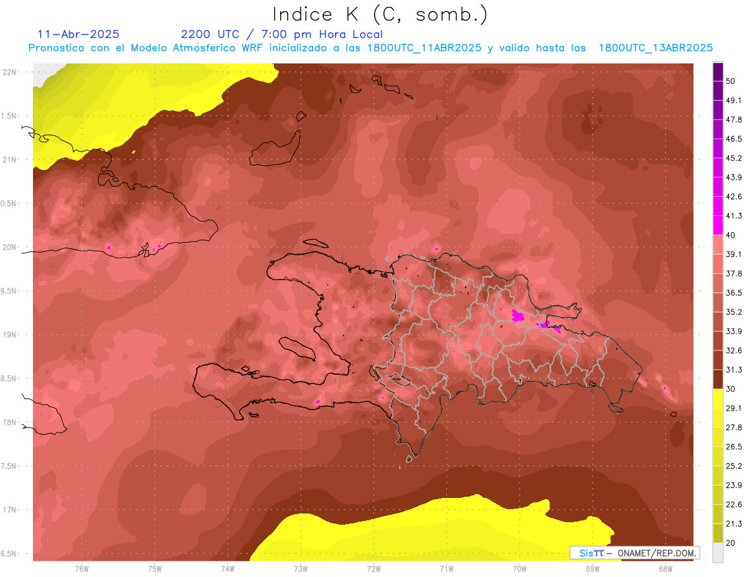This screenshot has height=577, width=747.
Task: Click the colorbar value '47.8'
Action: [x=734, y=120]
